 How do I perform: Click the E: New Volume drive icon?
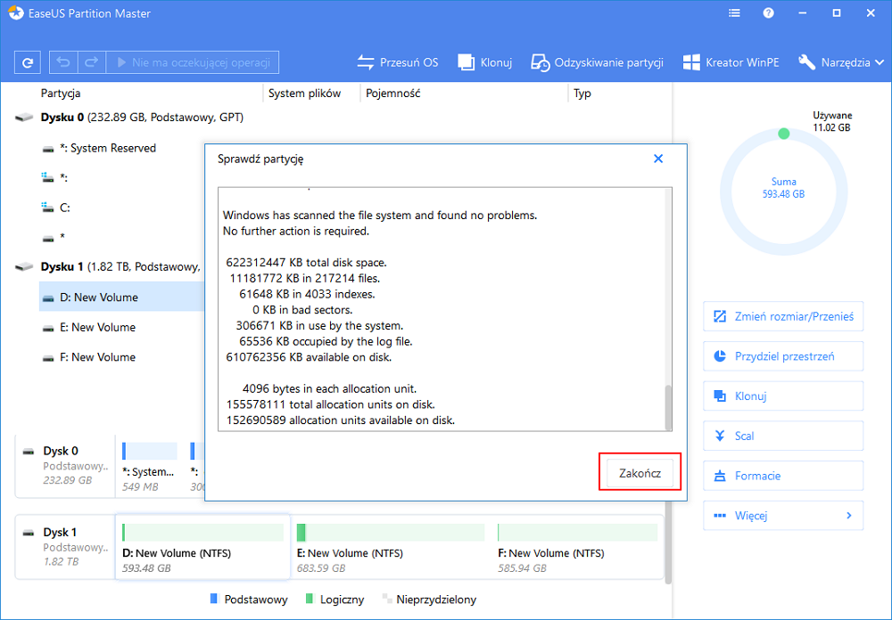click(x=48, y=328)
